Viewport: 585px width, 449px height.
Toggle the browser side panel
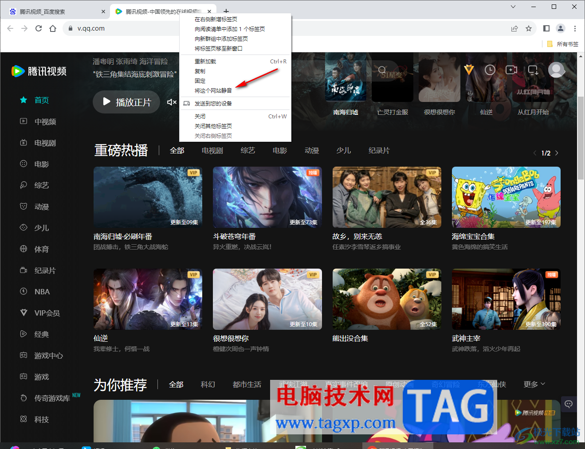tap(546, 28)
